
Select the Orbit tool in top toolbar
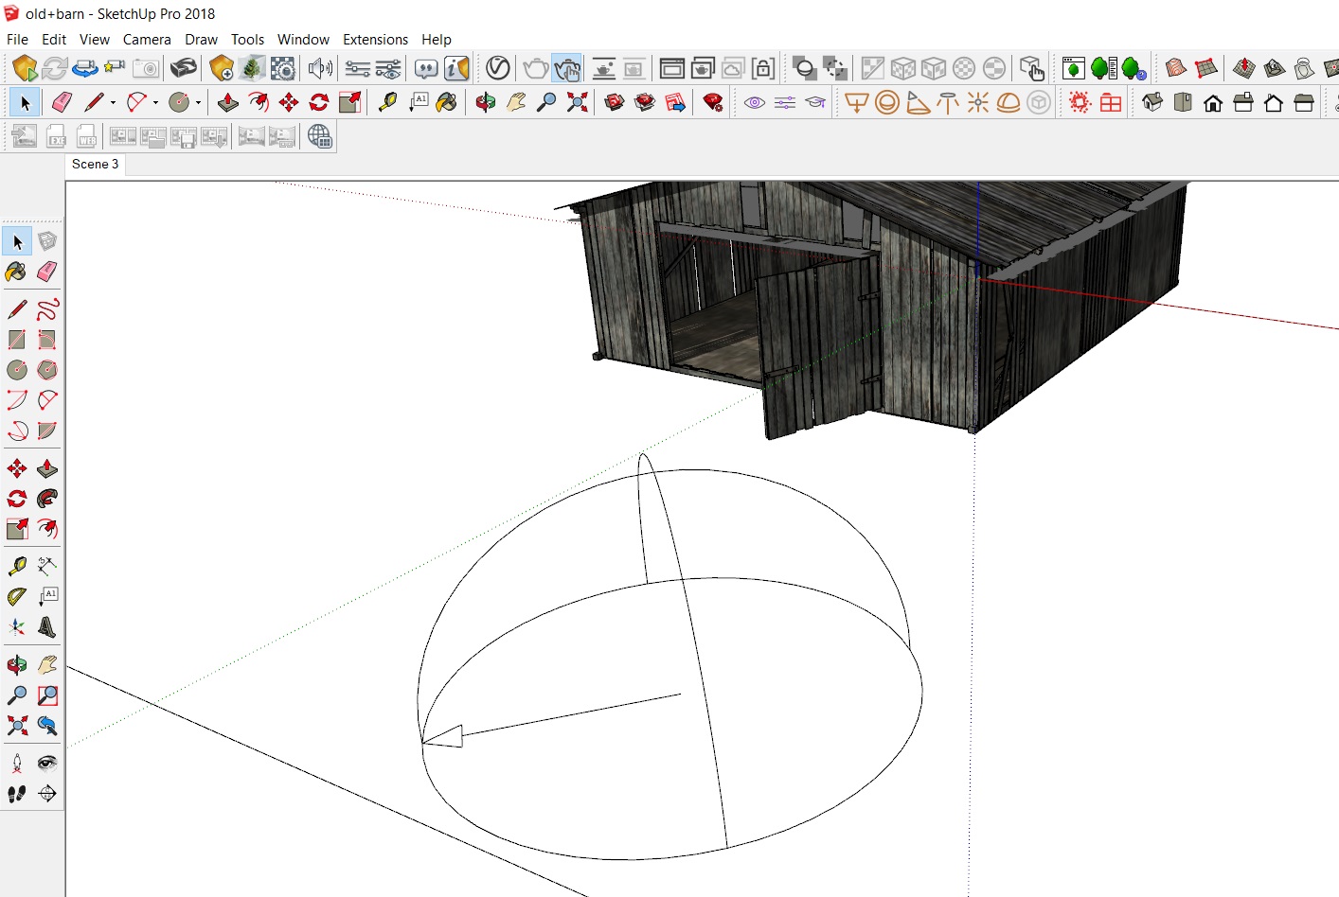(x=486, y=102)
